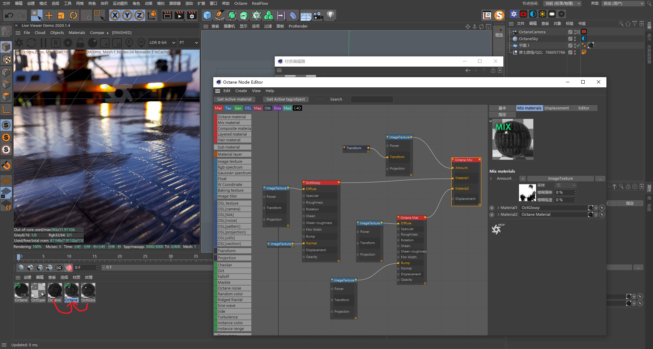This screenshot has height=349, width=653.
Task: Open the LDR 8-bit dropdown
Action: pos(162,42)
